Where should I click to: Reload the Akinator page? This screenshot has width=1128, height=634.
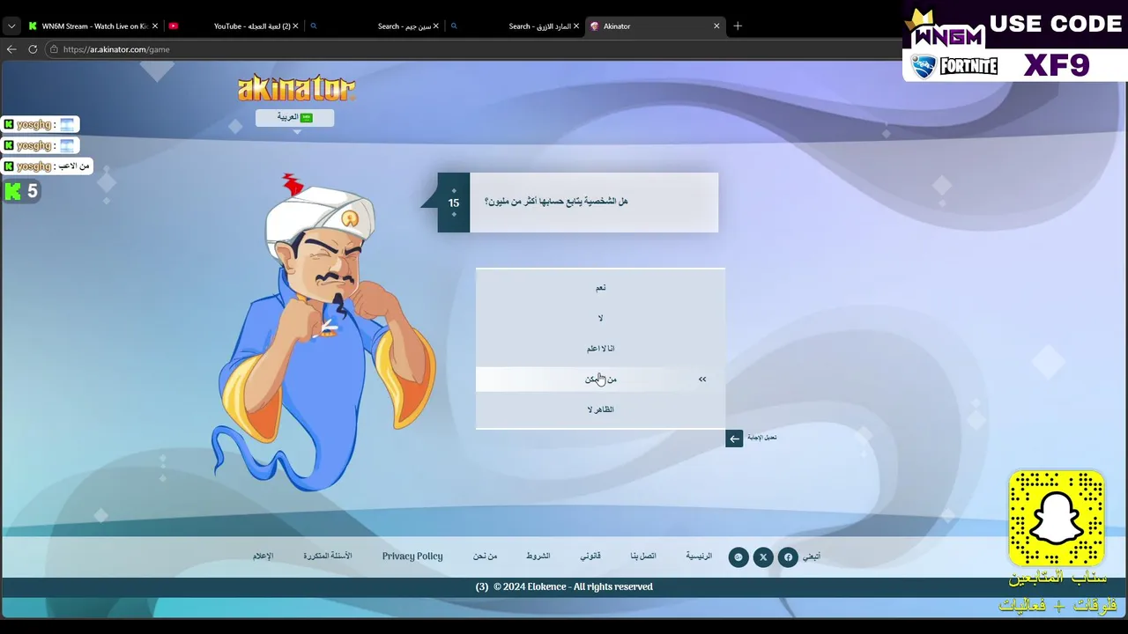point(33,49)
